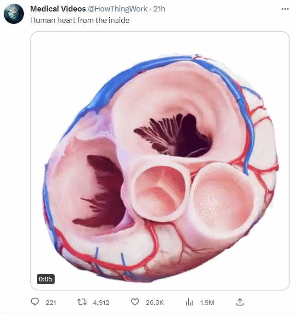
Task: Like the tweet with heart icon
Action: click(135, 302)
